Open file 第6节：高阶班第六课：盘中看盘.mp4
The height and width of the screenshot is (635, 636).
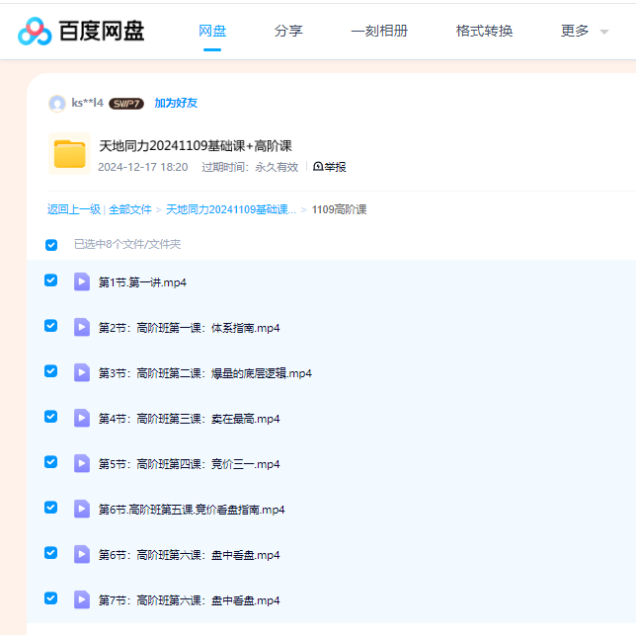point(189,555)
